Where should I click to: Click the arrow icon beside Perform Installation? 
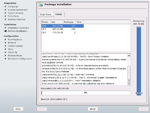5,31
